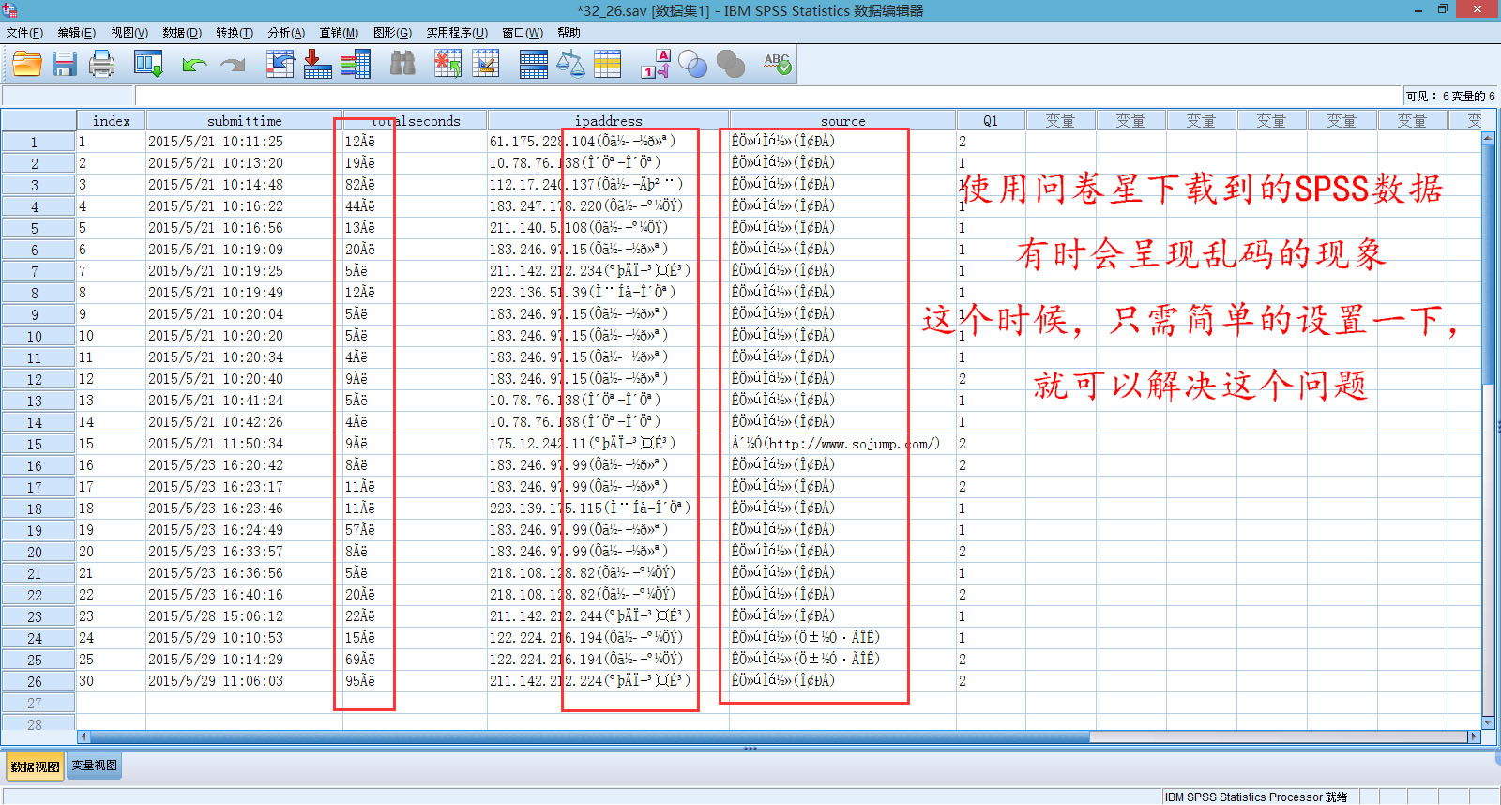Click the horizontal scrollbar thumb
Viewport: 1501px width, 805px height.
[589, 737]
